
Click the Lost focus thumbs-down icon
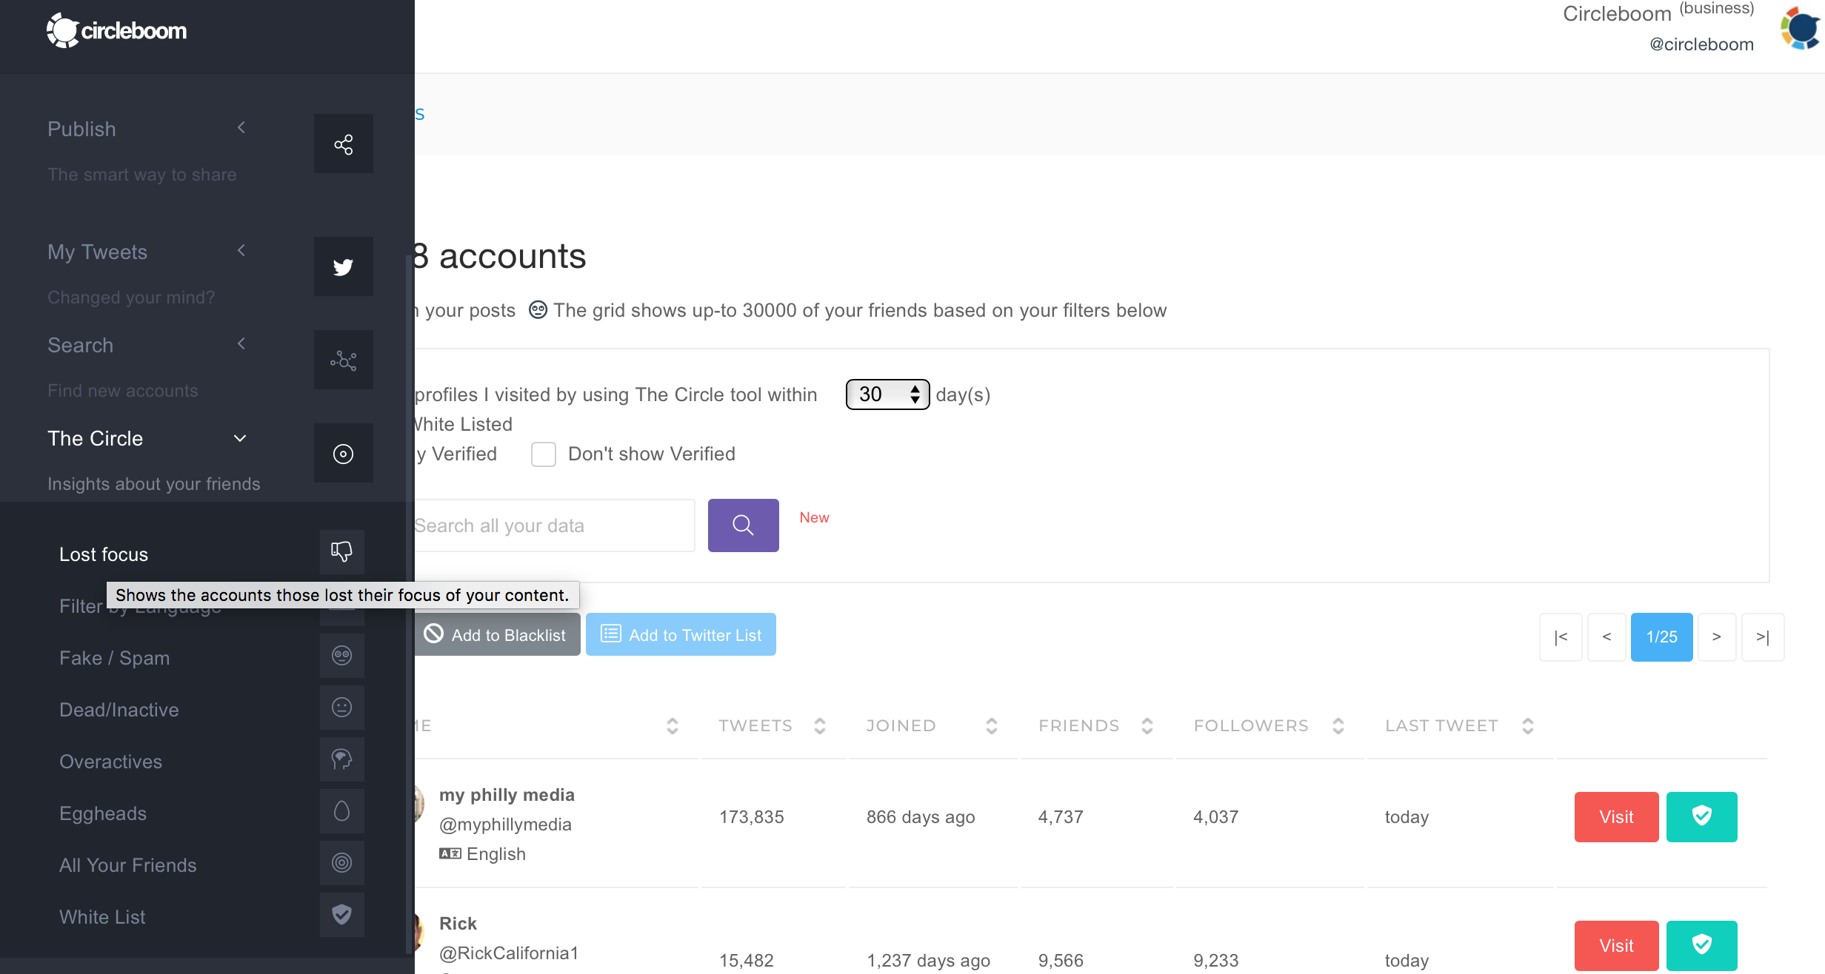tap(341, 551)
